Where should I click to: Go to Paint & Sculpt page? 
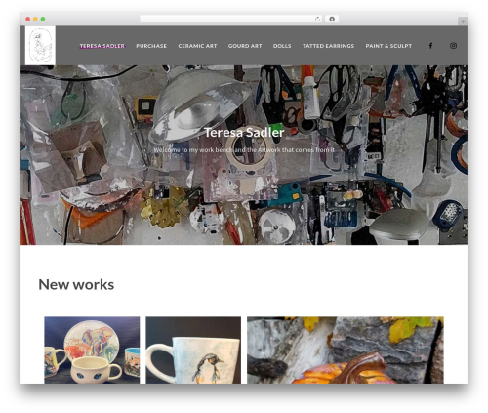click(x=388, y=46)
